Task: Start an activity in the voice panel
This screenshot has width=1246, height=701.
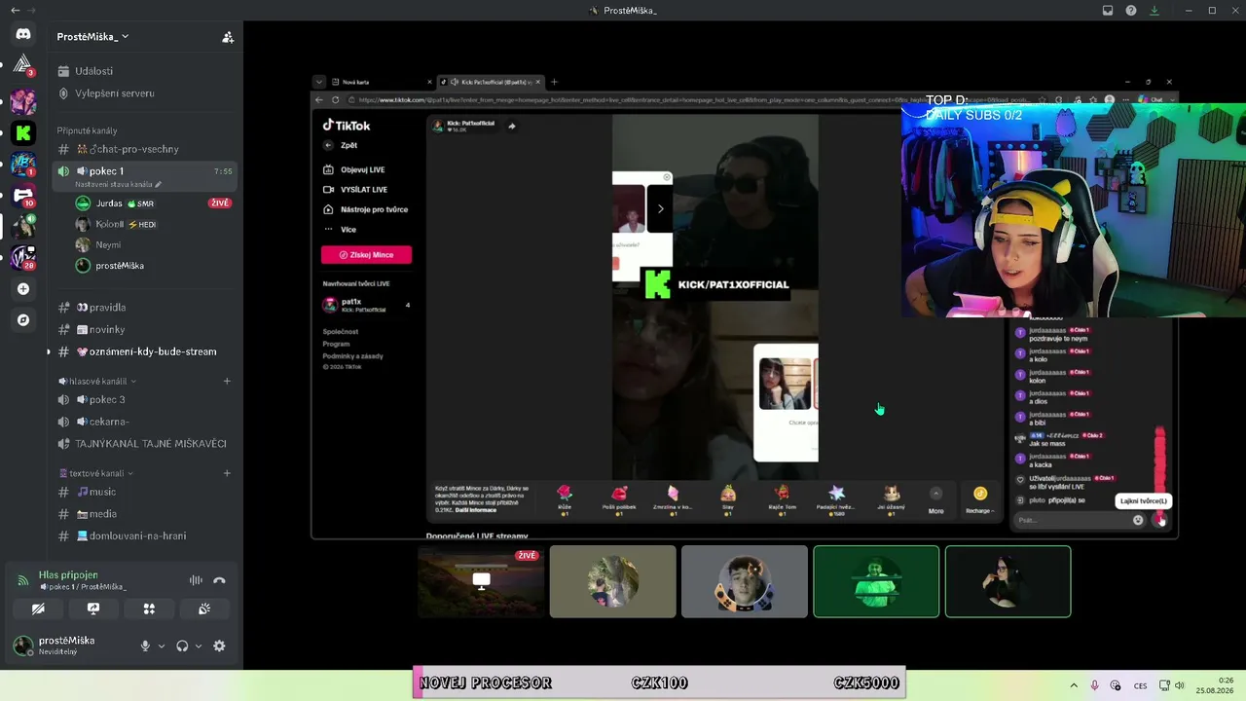Action: (x=149, y=609)
